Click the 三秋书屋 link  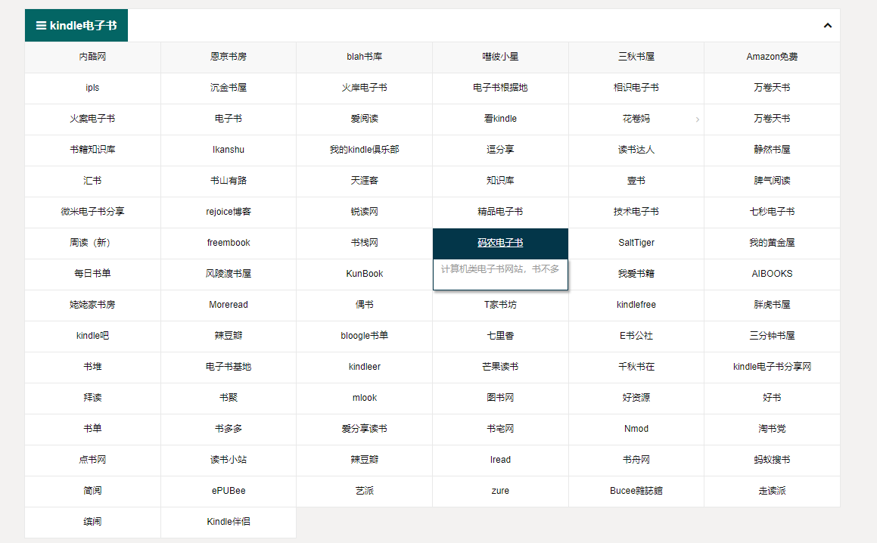[x=636, y=57]
